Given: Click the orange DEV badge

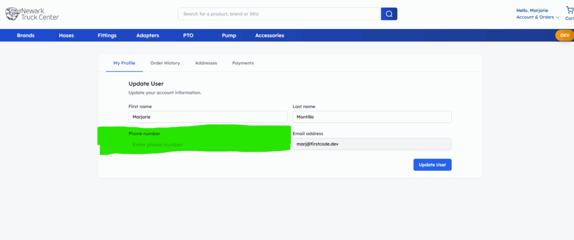Looking at the screenshot, I should coord(564,35).
